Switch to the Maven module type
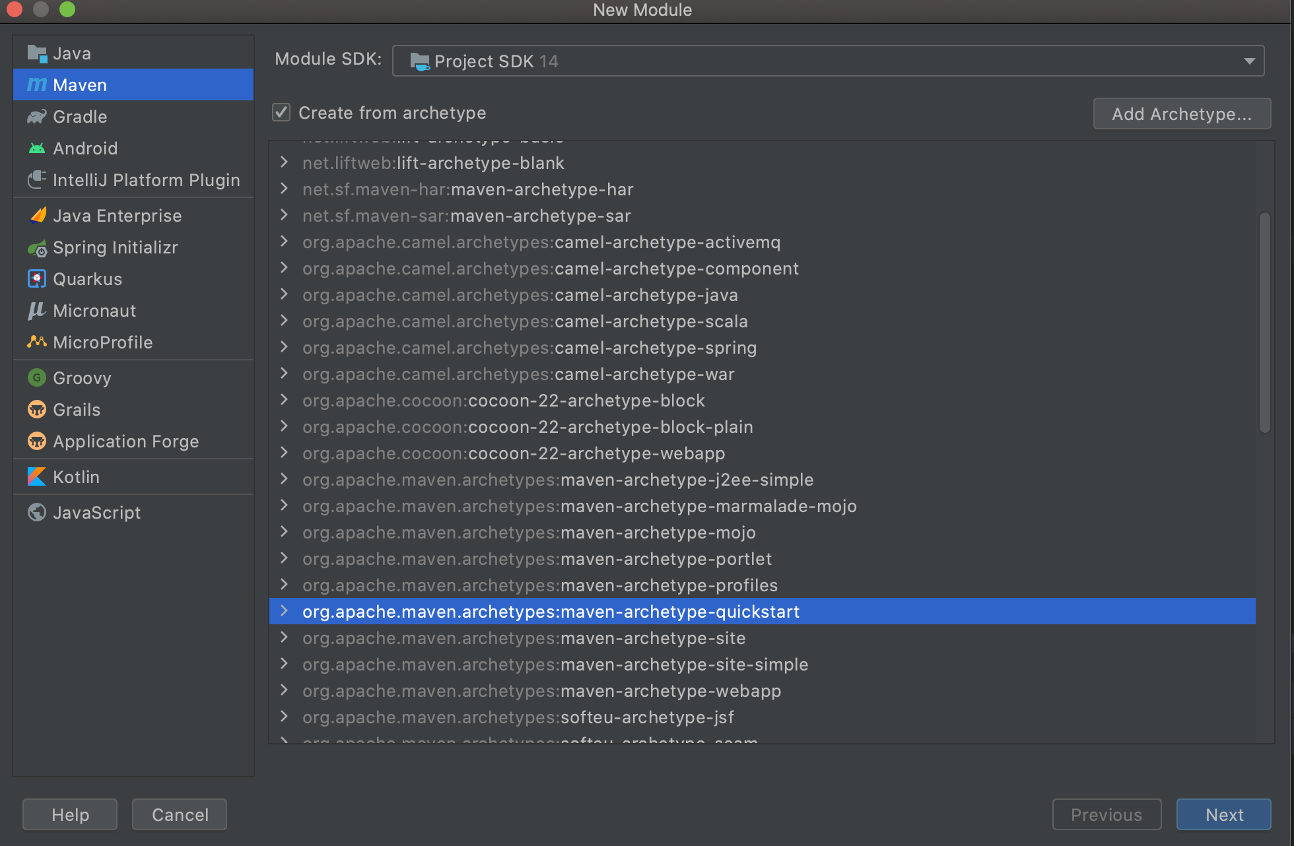Viewport: 1294px width, 846px height. pos(79,84)
